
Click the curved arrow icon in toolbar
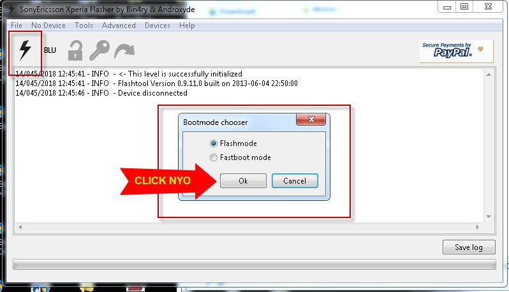tap(124, 51)
